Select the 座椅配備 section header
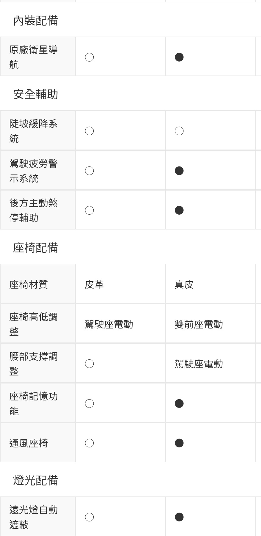Viewport: 261px width, 536px height. click(35, 248)
